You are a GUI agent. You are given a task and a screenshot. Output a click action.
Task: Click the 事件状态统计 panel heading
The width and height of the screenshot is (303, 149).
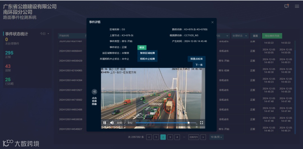[17, 34]
